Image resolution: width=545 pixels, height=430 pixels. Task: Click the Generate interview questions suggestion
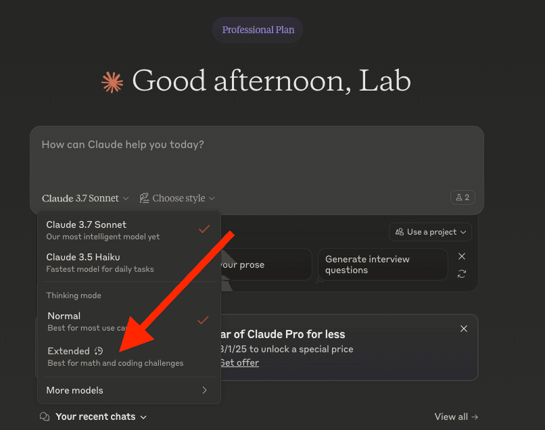pos(382,264)
